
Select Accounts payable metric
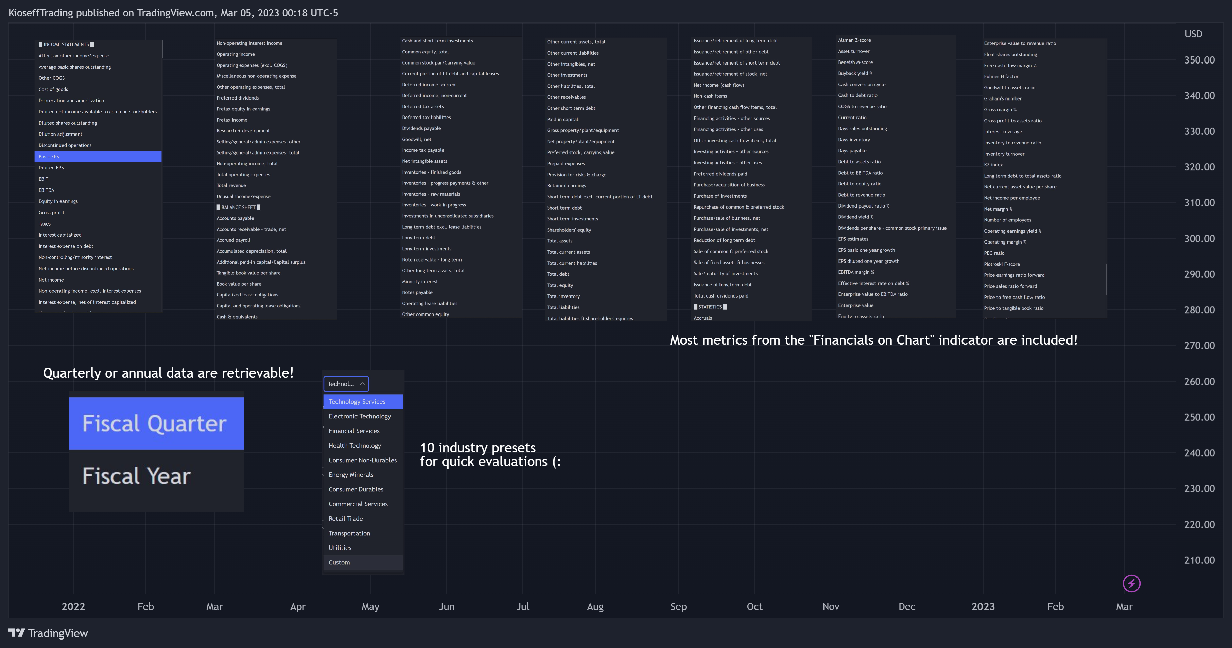point(235,218)
